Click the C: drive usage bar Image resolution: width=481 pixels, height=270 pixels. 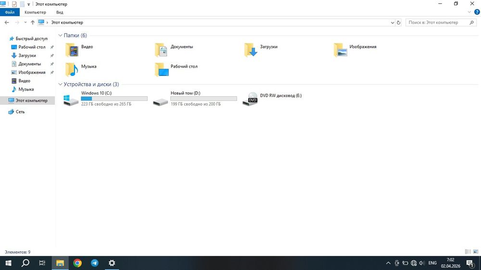(x=114, y=98)
